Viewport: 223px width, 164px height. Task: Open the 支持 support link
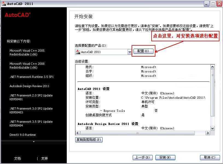(44, 158)
